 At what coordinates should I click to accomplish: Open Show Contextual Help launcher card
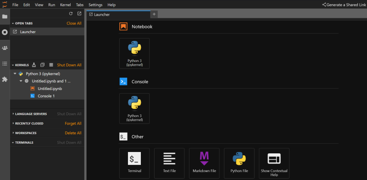(x=274, y=163)
